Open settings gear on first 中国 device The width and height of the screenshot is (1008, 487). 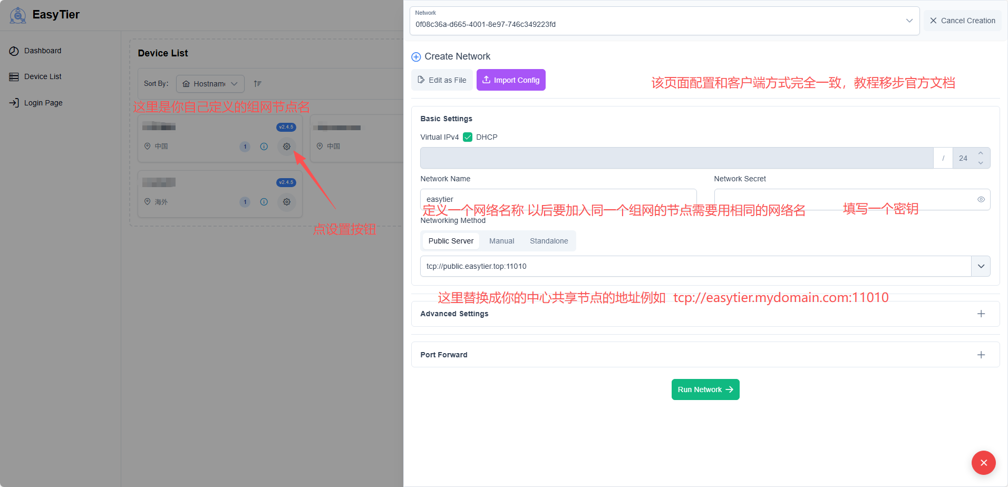point(286,147)
